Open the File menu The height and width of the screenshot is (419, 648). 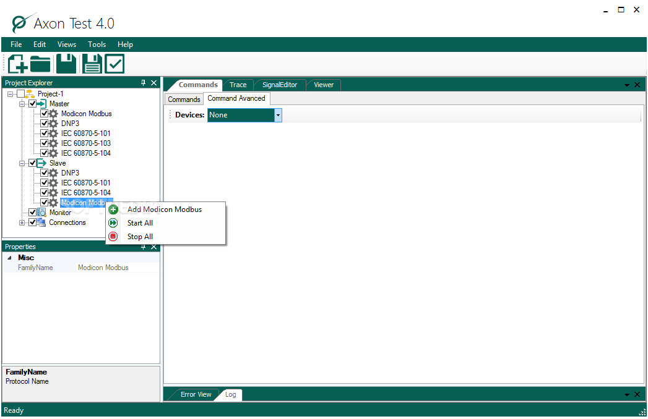[x=16, y=44]
